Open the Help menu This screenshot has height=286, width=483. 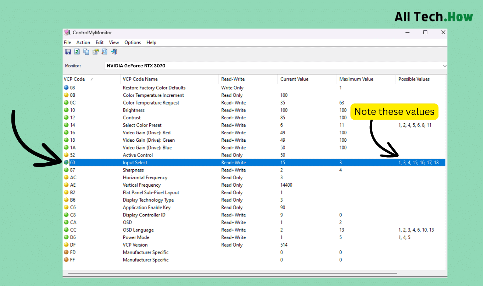coord(151,42)
